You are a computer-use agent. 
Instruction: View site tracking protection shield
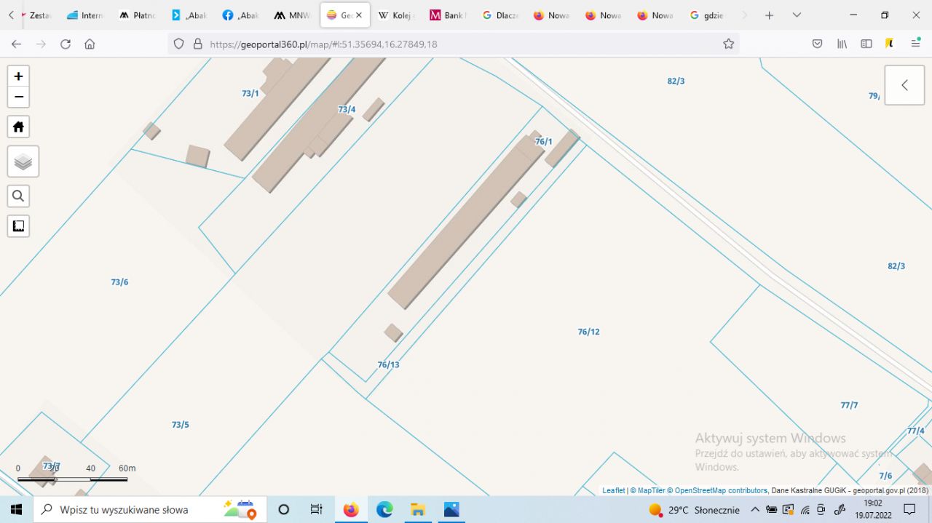(x=179, y=44)
